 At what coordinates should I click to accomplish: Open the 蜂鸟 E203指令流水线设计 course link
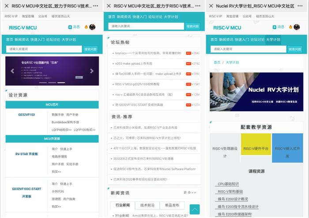238,207
